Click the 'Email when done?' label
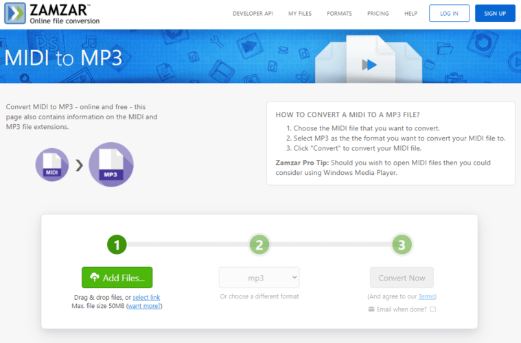This screenshot has width=521, height=343. [x=402, y=309]
